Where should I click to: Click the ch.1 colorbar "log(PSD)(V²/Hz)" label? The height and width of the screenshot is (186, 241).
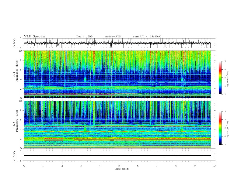point(228,79)
